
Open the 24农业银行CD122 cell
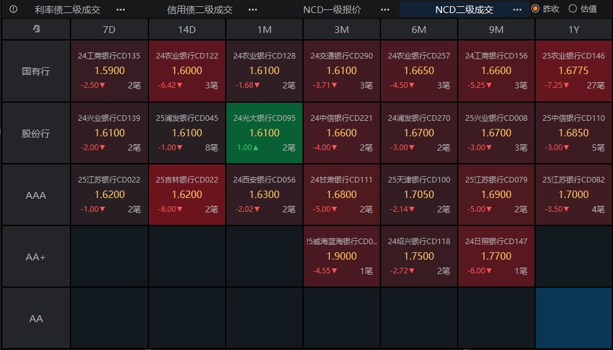tap(187, 71)
